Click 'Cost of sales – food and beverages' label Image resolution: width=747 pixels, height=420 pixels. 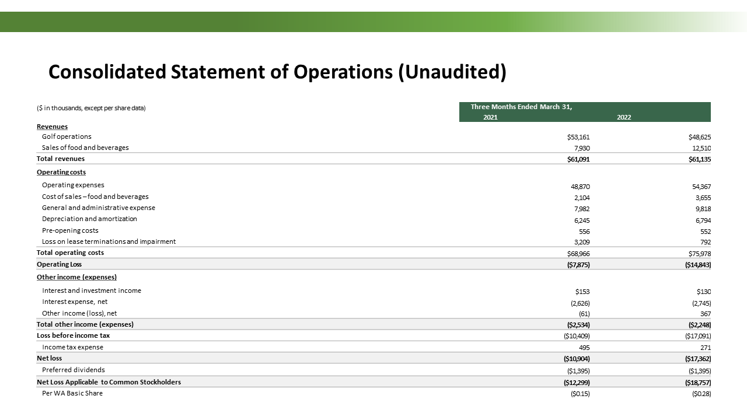(95, 197)
